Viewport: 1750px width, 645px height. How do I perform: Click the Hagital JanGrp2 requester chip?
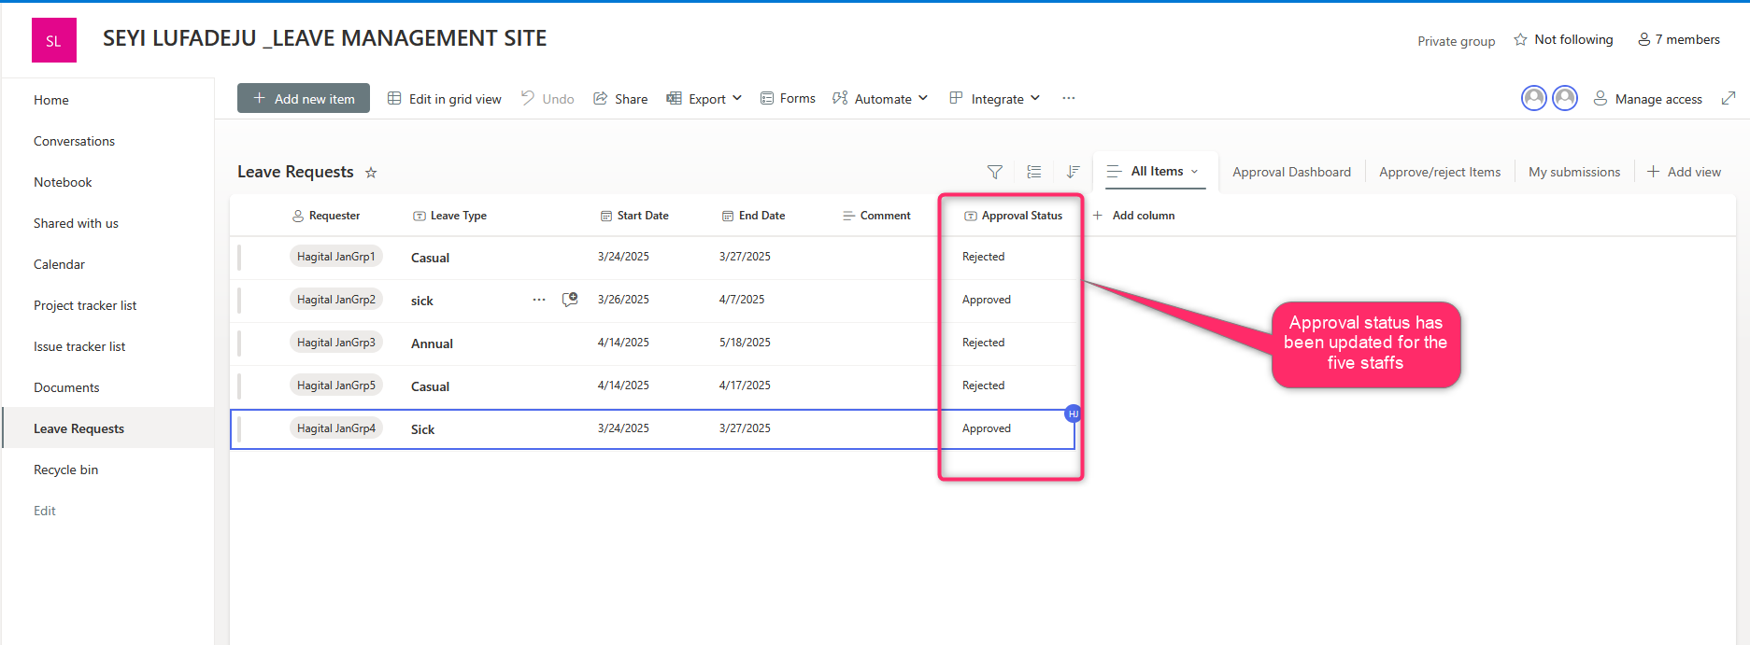pos(336,300)
